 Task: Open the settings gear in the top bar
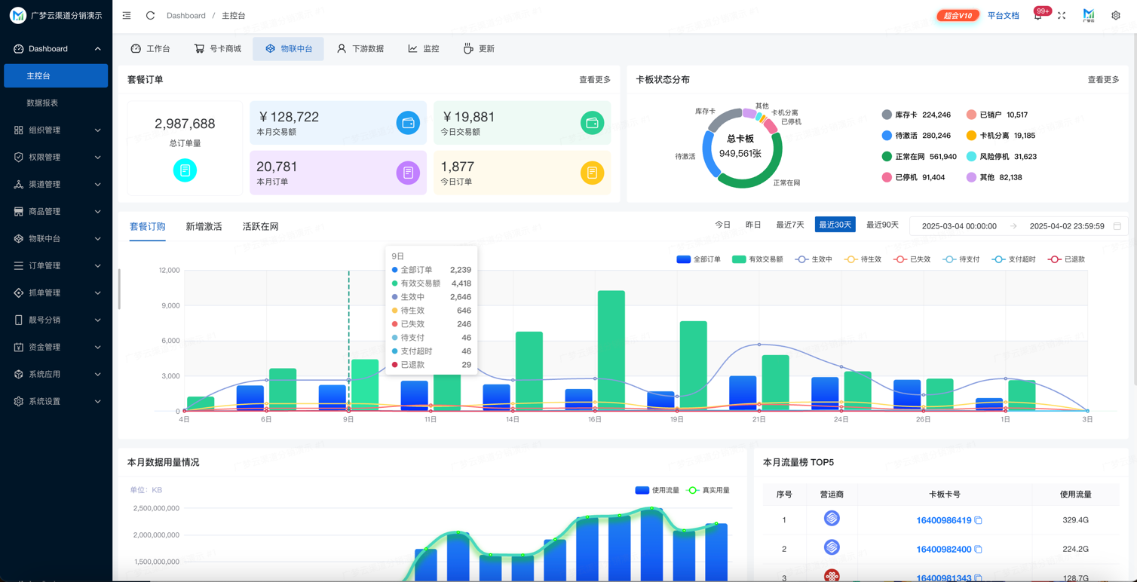tap(1116, 15)
